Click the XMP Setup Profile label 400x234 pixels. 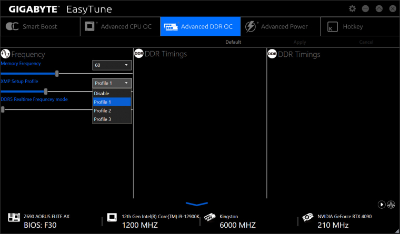tap(19, 82)
